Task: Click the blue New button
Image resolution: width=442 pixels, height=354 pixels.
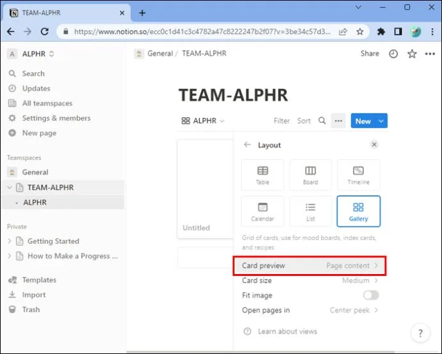Action: (x=363, y=121)
